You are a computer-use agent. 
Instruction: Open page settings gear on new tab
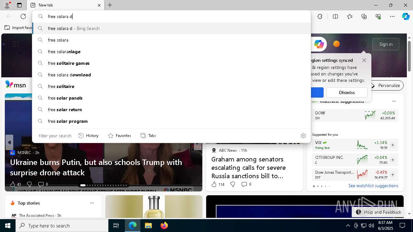(364, 44)
